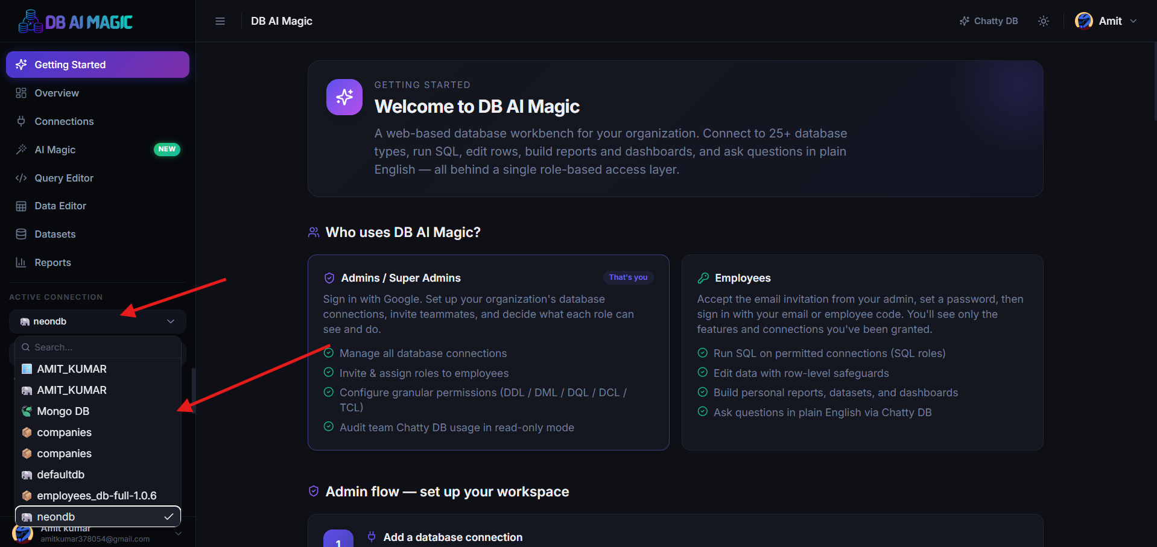Click Amit's avatar in the top bar
1157x547 pixels.
(1084, 21)
